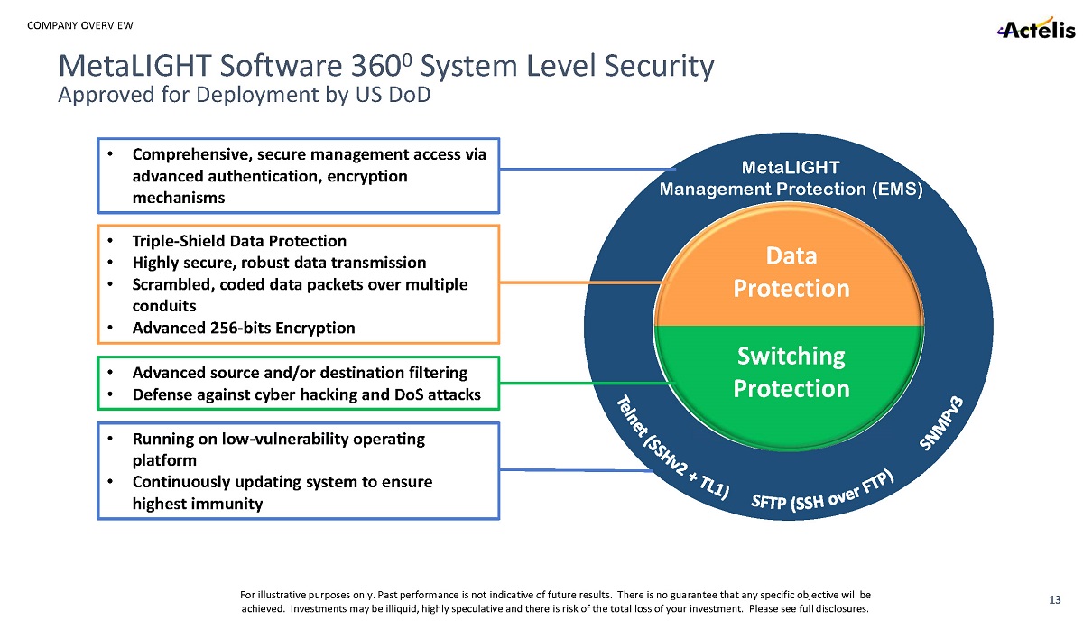Image resolution: width=1083 pixels, height=639 pixels.
Task: Select the Comprehensive secure management access text box
Action: click(299, 175)
